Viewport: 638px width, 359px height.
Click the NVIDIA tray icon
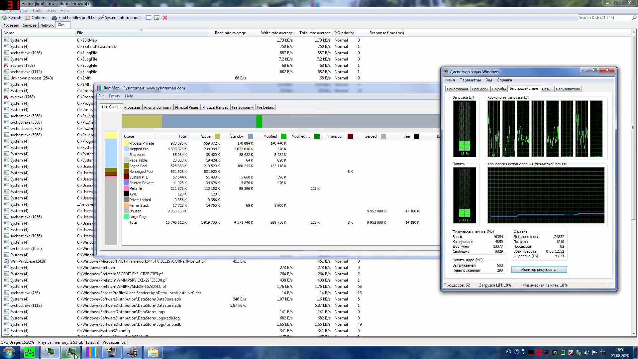555,353
